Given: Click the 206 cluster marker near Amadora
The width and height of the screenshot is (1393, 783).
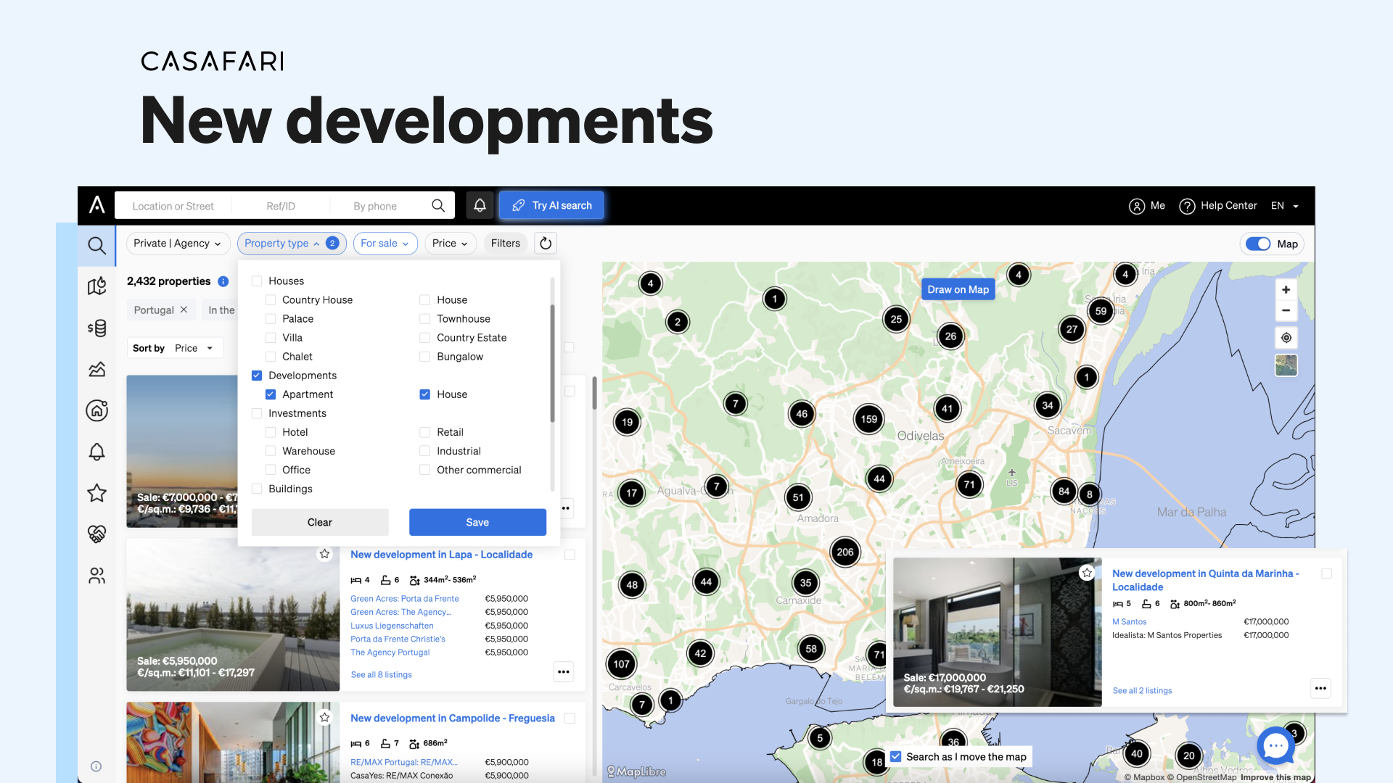Looking at the screenshot, I should [845, 552].
